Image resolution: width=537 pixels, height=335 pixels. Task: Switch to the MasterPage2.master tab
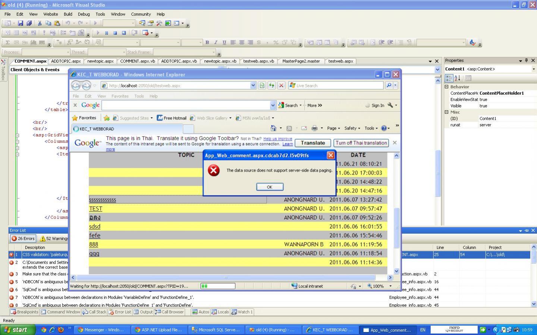301,61
